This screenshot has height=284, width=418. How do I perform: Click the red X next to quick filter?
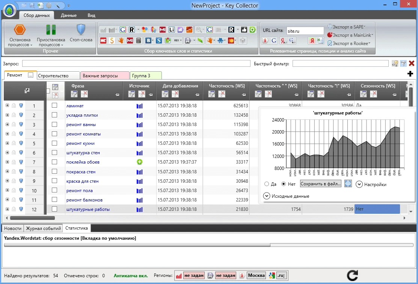point(412,63)
